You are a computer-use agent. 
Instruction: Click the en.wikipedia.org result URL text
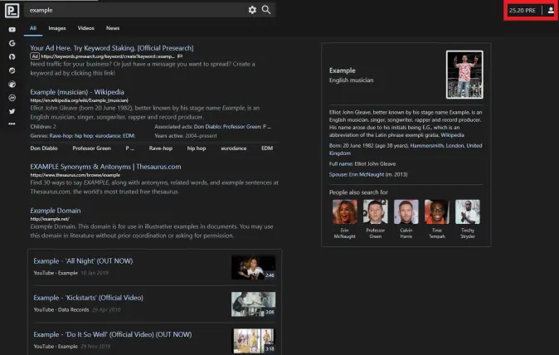[x=79, y=100]
